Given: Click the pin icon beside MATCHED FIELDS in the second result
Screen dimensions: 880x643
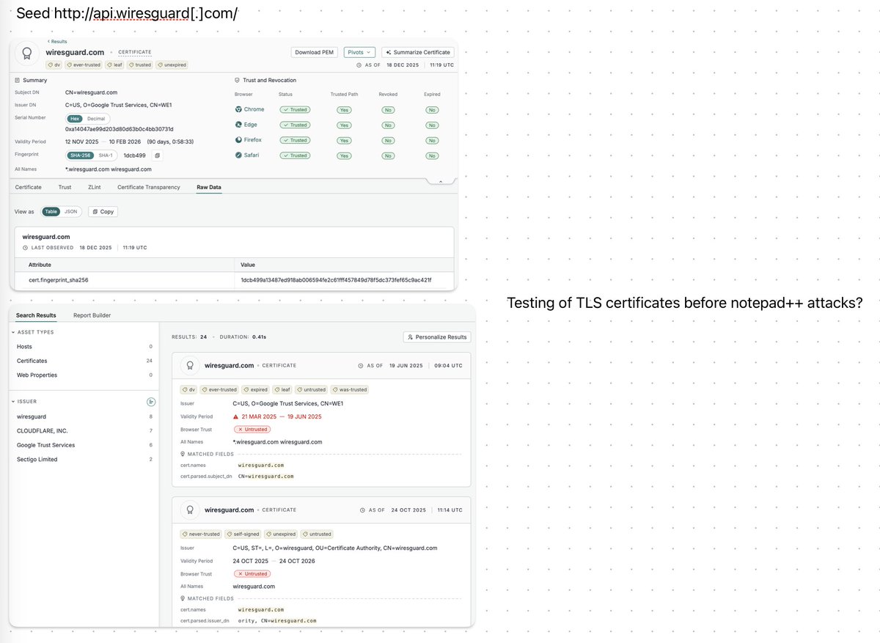Looking at the screenshot, I should click(183, 598).
